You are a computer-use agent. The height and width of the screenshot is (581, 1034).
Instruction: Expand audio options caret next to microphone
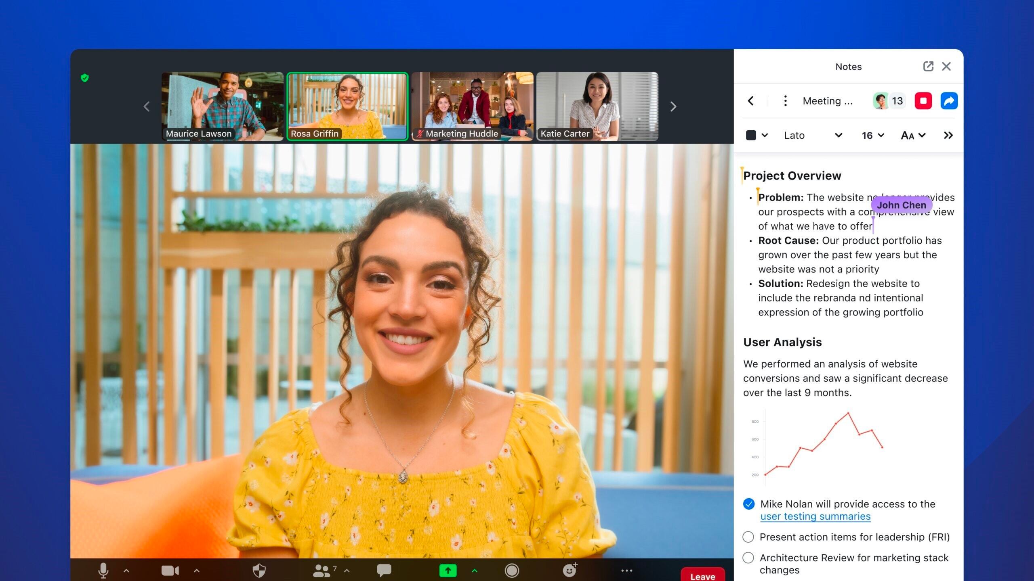(x=126, y=571)
